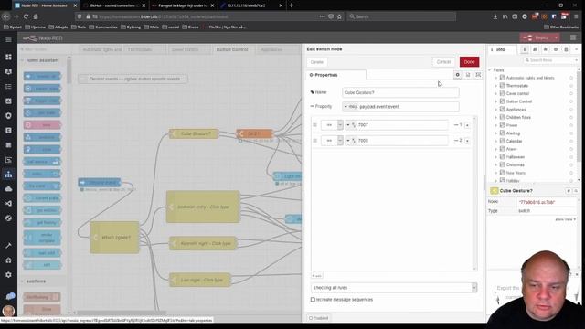This screenshot has height=329, width=585.
Task: Click the palette vertical scrollbar
Action: [x=69, y=71]
